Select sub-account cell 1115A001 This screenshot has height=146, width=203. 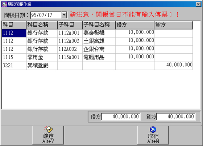tap(70, 58)
